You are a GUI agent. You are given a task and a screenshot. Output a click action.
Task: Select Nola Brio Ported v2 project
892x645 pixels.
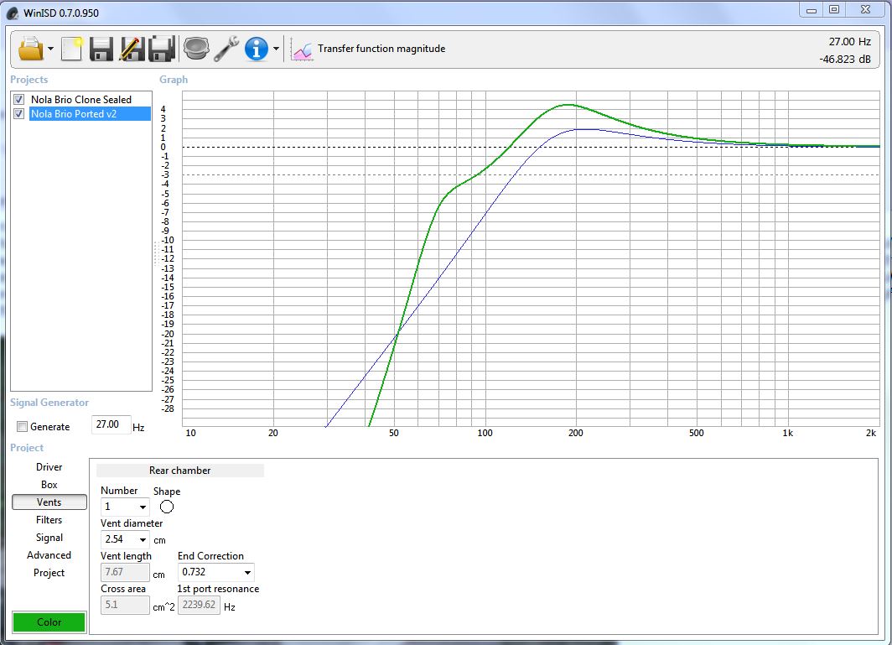[x=90, y=114]
